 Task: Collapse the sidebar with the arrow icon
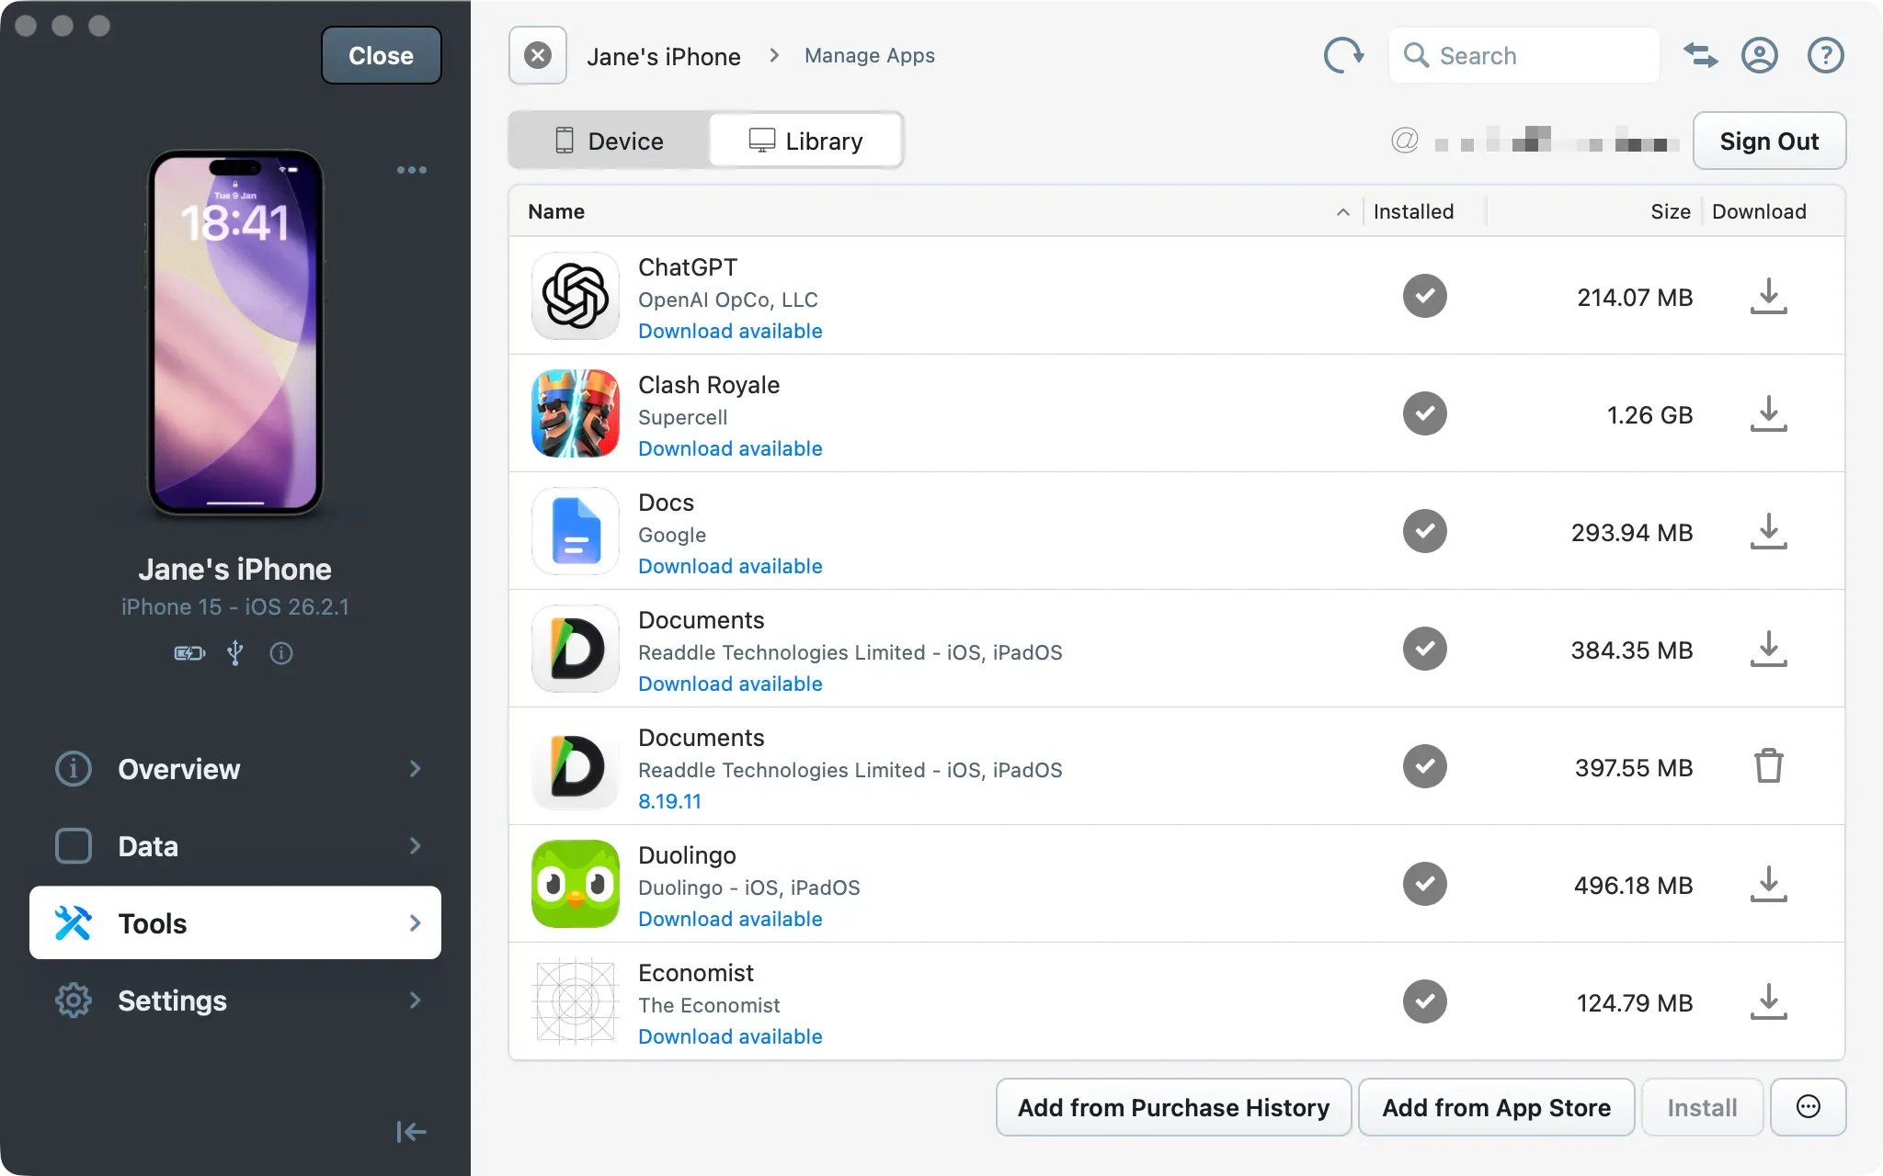click(411, 1132)
